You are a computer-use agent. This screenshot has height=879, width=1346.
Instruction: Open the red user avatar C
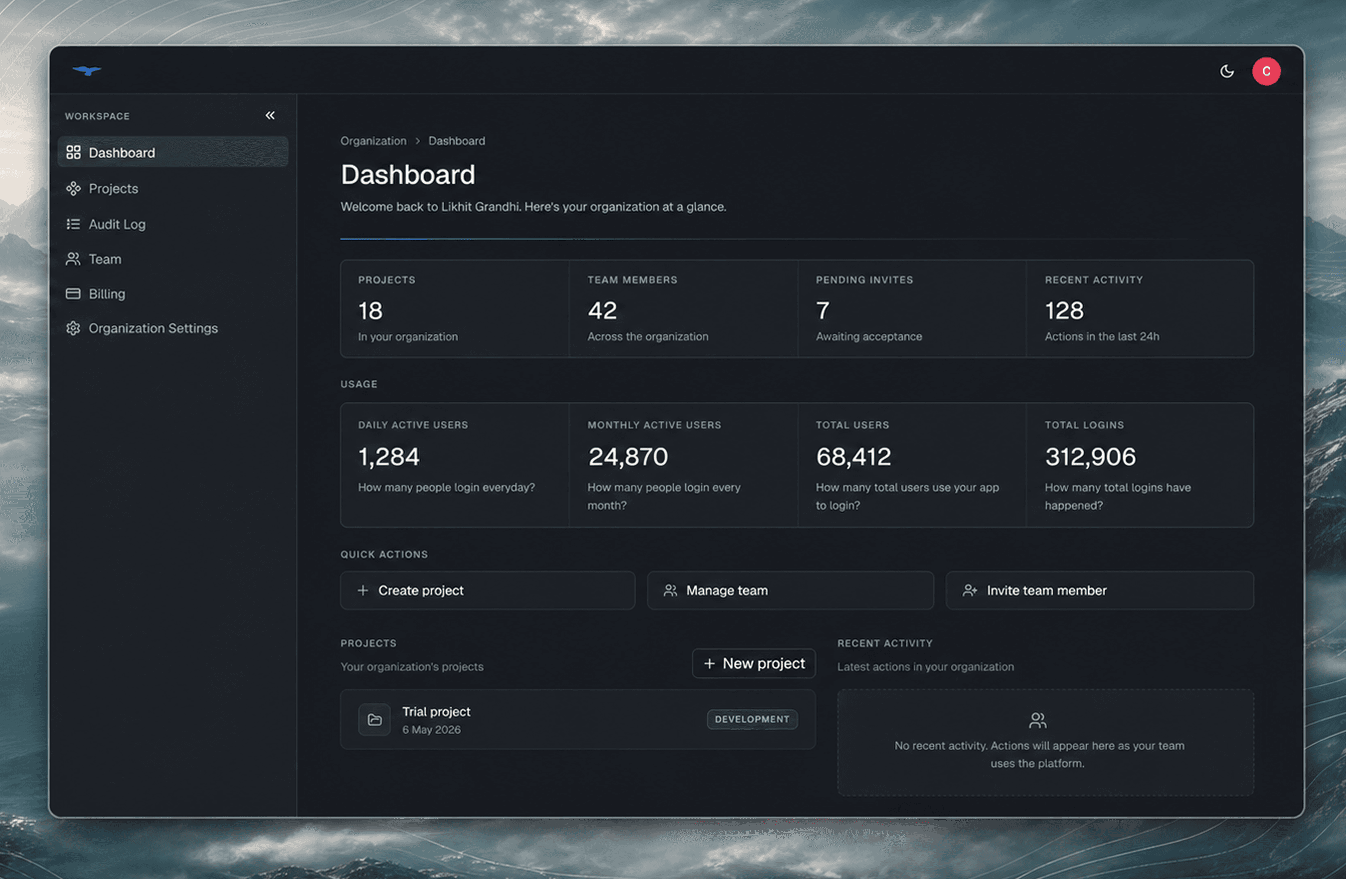[x=1266, y=71]
